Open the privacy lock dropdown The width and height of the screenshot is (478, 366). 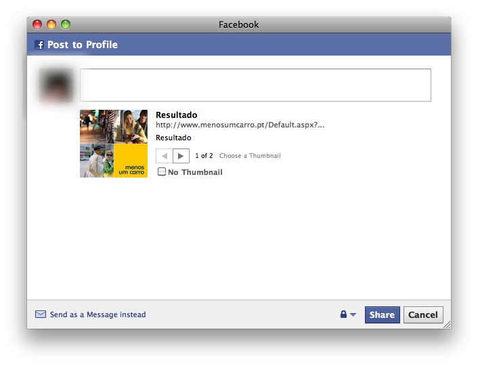click(348, 314)
